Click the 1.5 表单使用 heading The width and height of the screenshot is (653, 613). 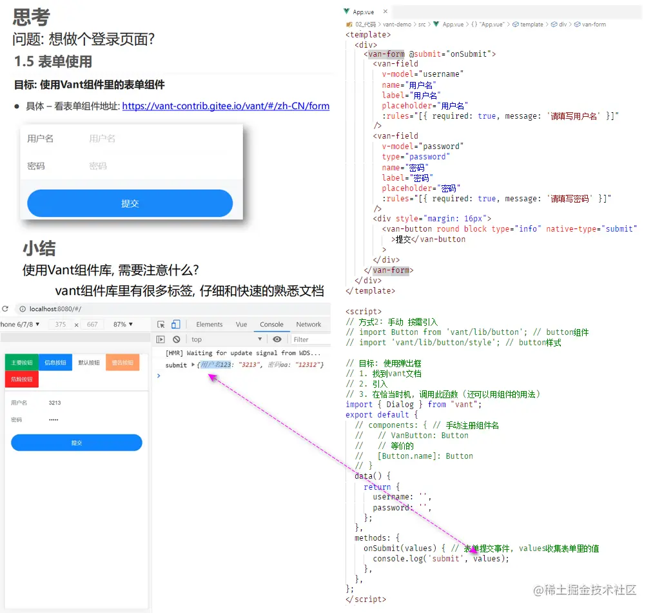pyautogui.click(x=53, y=62)
